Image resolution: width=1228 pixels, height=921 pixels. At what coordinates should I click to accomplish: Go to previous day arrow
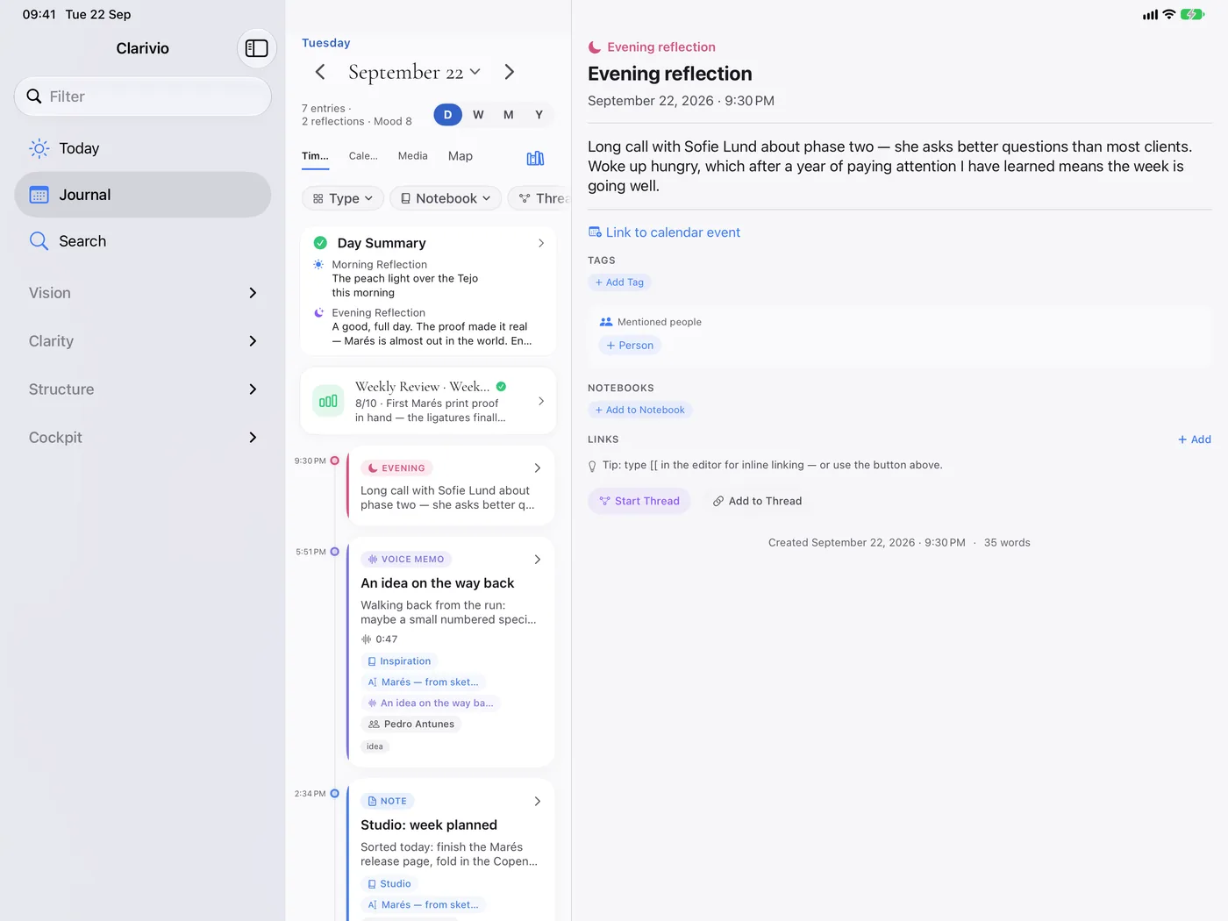pyautogui.click(x=320, y=72)
